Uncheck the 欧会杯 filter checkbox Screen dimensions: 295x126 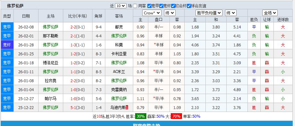[173, 6]
